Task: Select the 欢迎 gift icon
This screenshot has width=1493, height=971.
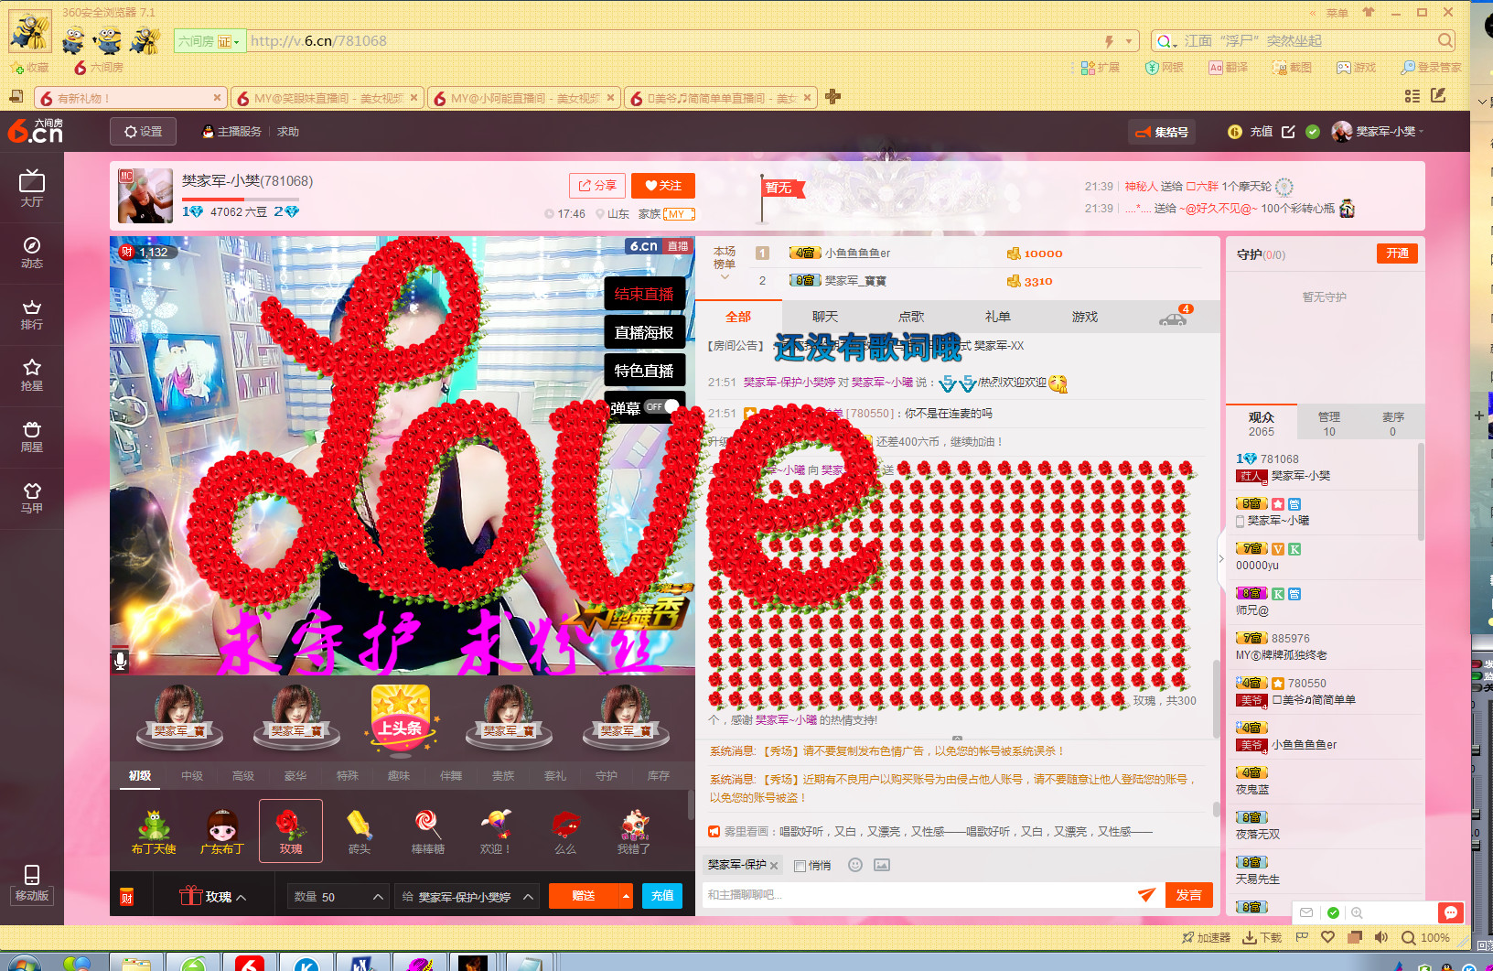Action: [496, 831]
